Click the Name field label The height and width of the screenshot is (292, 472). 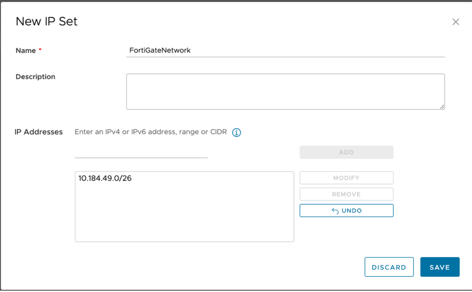[26, 51]
